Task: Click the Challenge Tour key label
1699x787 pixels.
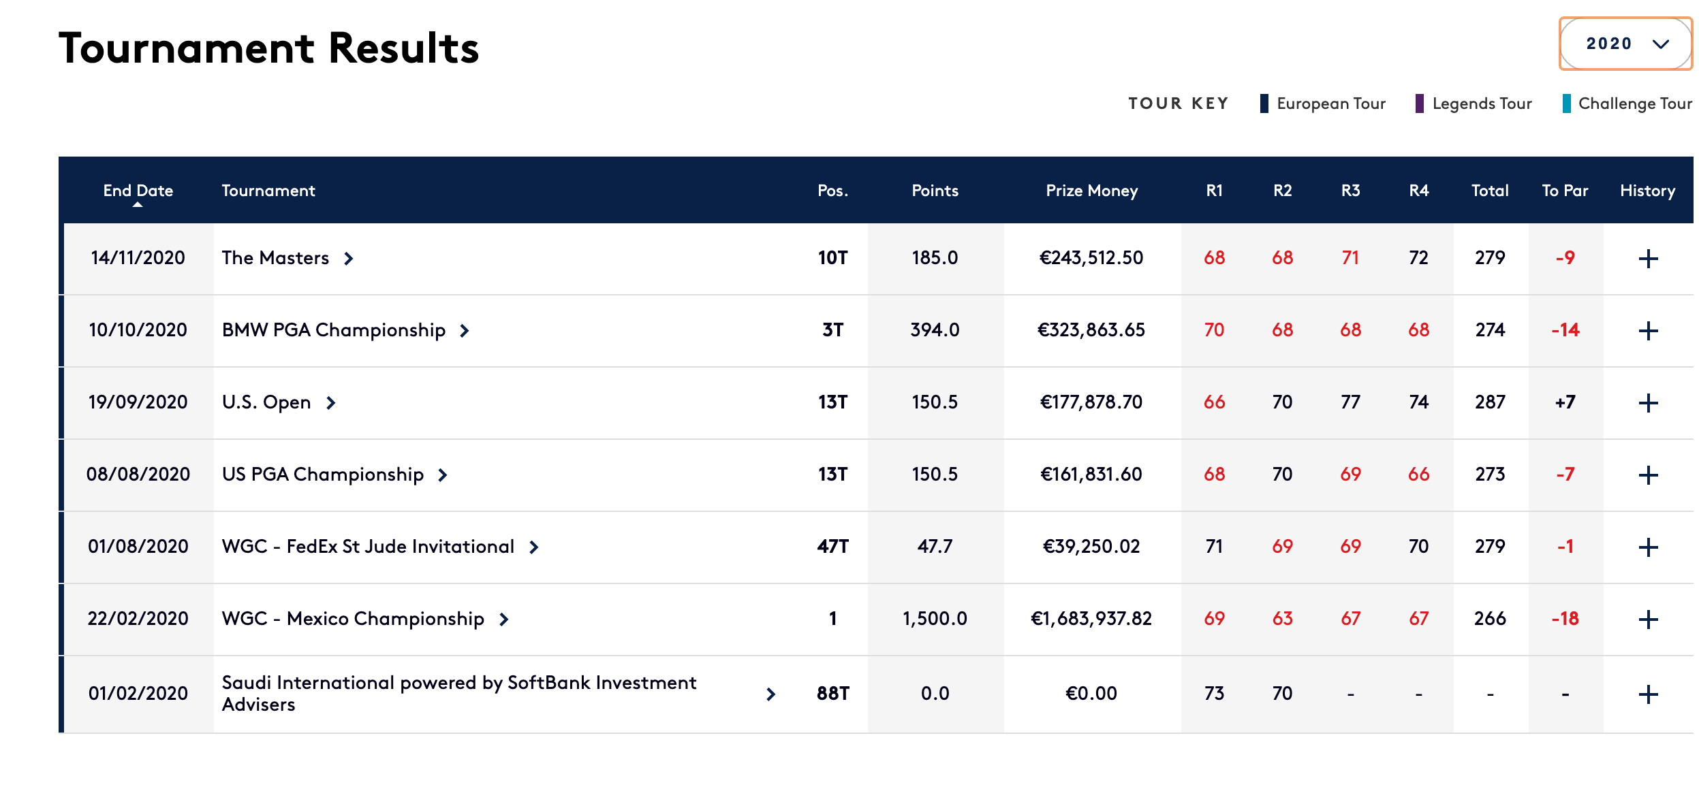Action: pyautogui.click(x=1635, y=103)
